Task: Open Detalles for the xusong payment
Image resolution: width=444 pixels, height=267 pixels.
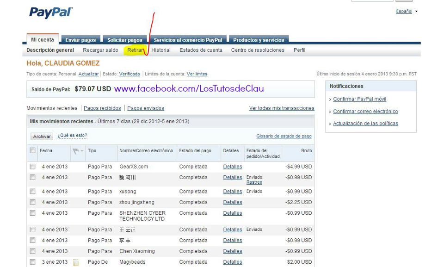Action: tap(233, 192)
